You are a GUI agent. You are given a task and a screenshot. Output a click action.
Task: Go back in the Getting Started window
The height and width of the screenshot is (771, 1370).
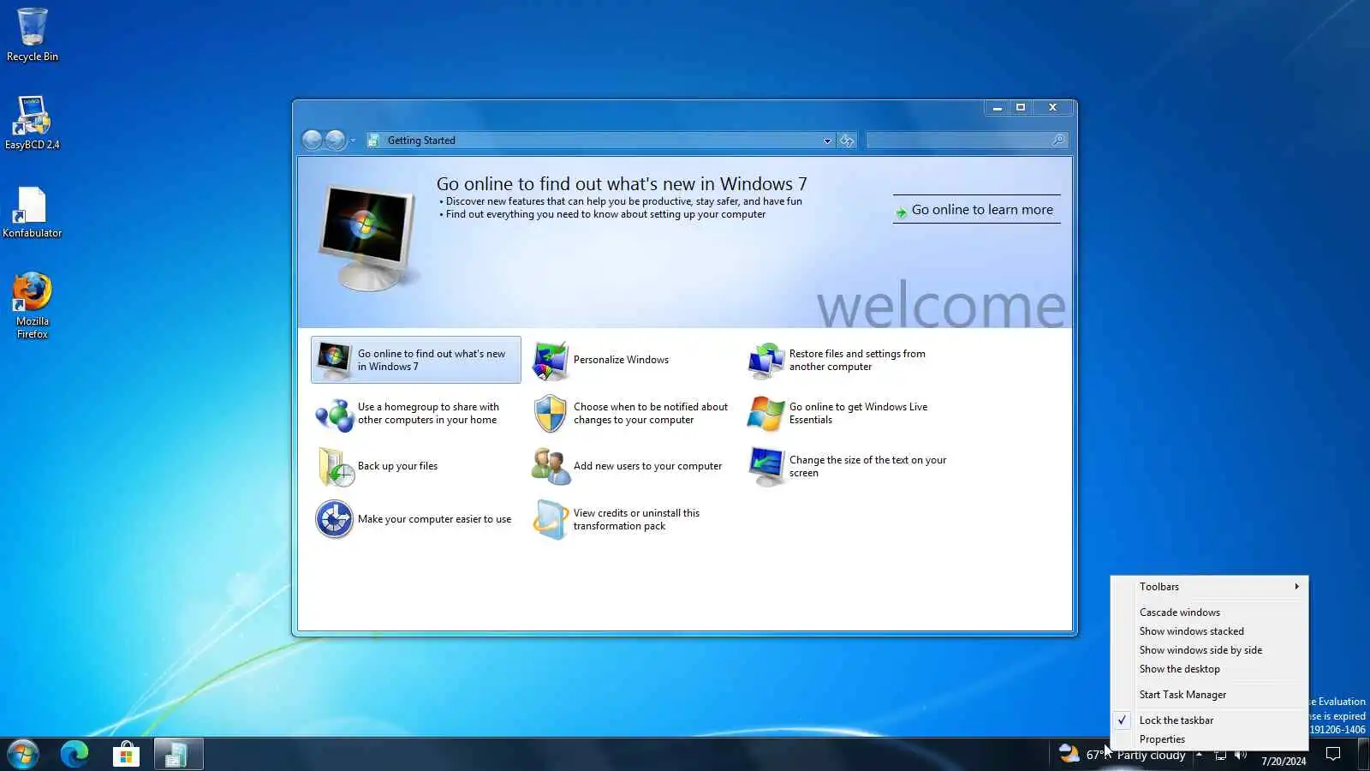pyautogui.click(x=313, y=140)
